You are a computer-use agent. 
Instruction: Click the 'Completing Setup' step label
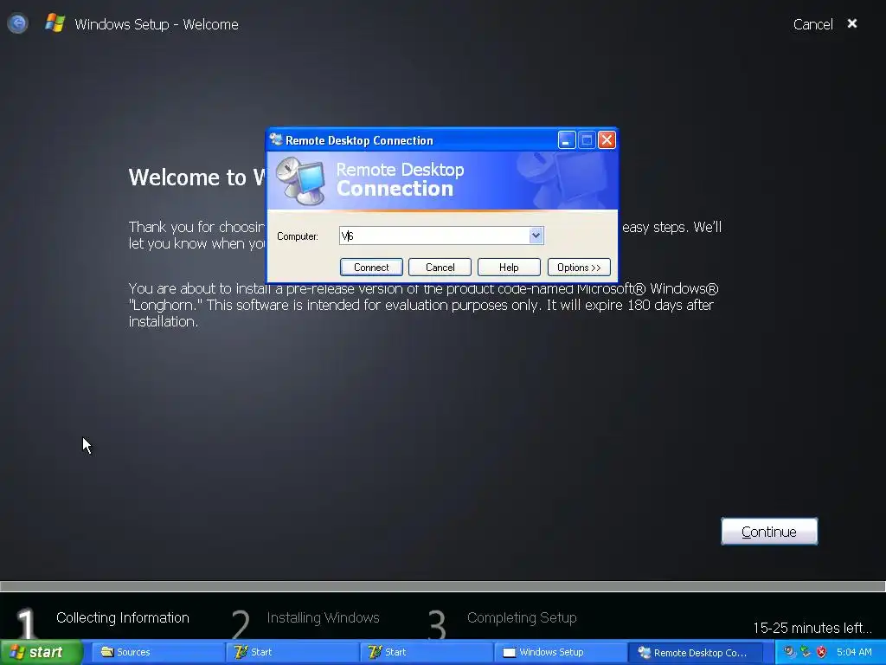(x=522, y=617)
